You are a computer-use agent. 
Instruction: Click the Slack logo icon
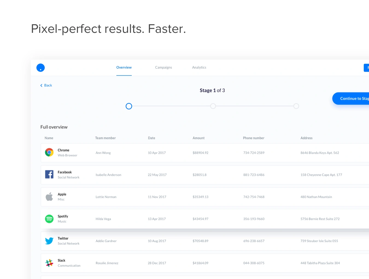click(49, 263)
